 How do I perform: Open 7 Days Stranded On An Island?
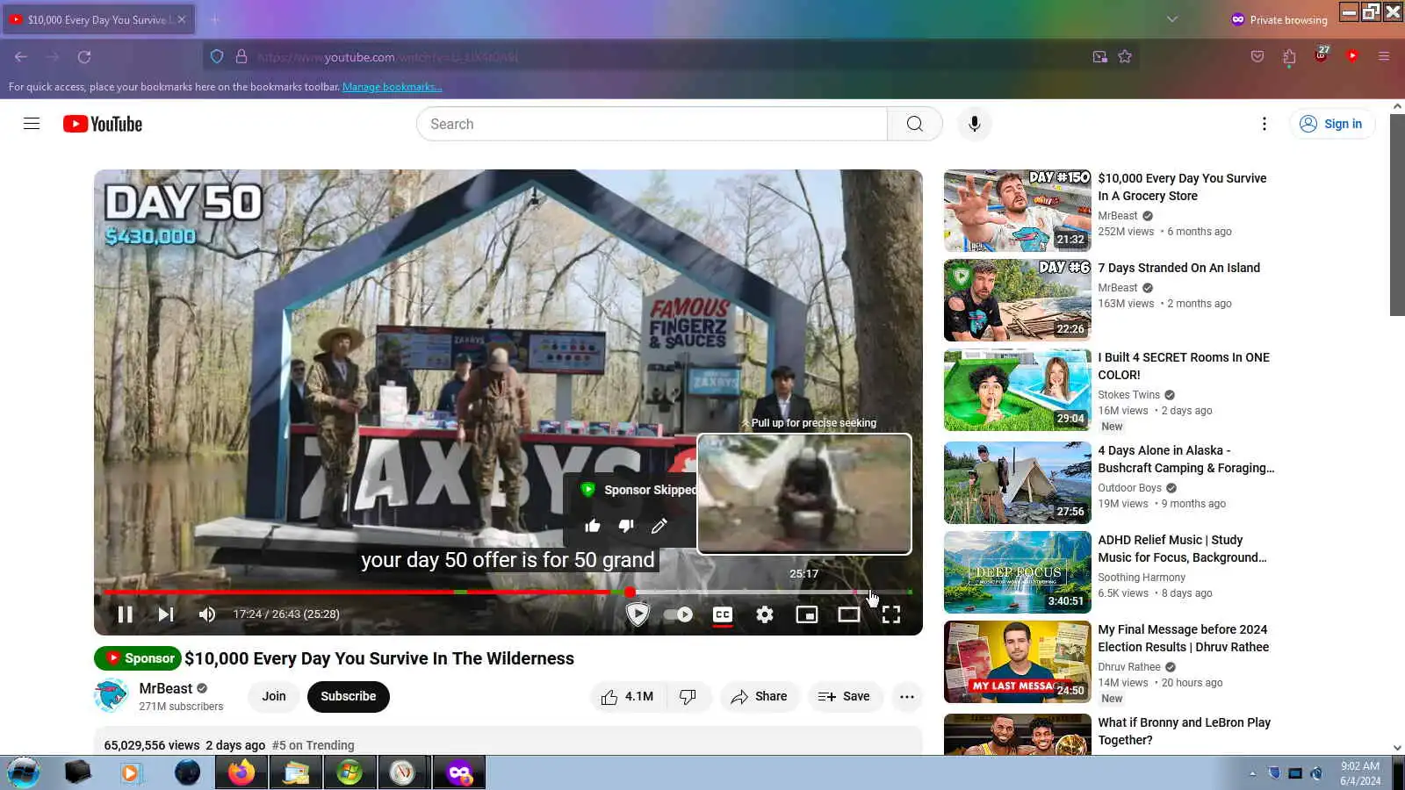(1178, 268)
